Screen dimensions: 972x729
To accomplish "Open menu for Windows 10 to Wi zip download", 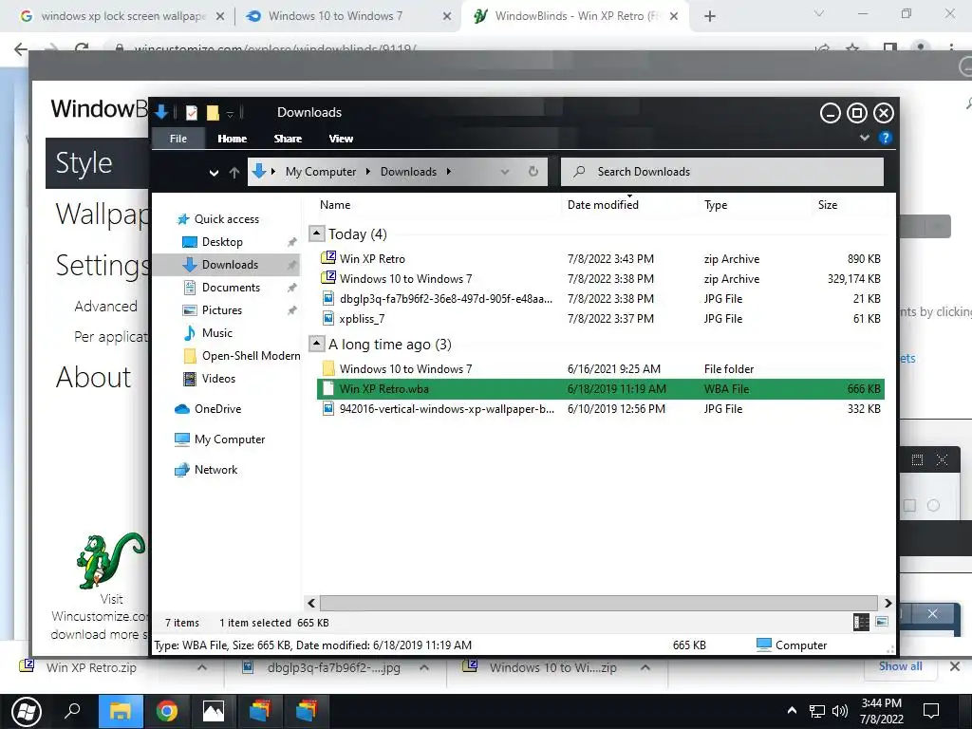I will click(x=645, y=667).
